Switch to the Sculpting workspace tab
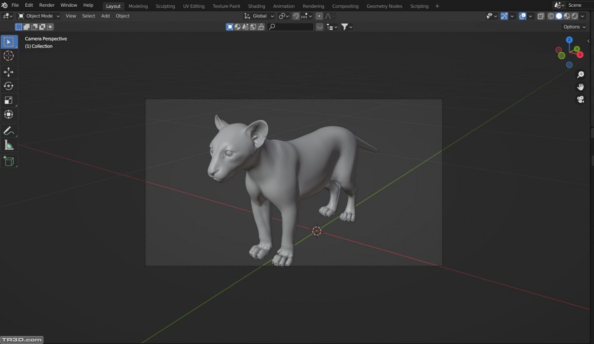This screenshot has height=344, width=594. coord(165,6)
